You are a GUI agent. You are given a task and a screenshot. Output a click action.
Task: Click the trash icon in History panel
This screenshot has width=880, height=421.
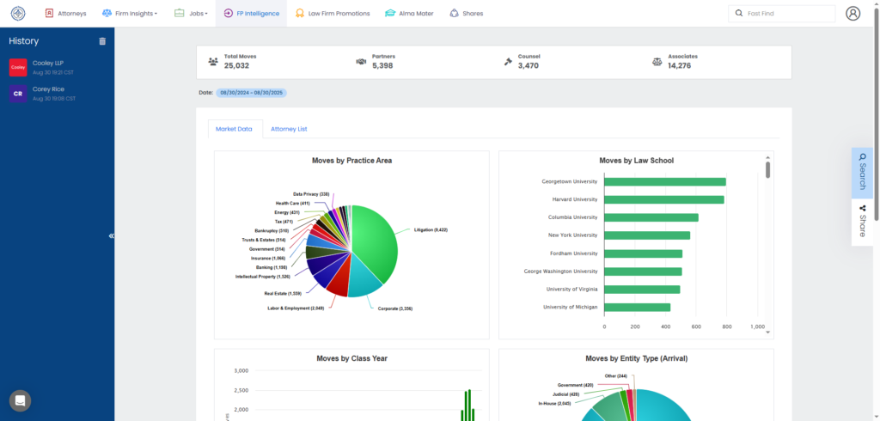tap(102, 41)
